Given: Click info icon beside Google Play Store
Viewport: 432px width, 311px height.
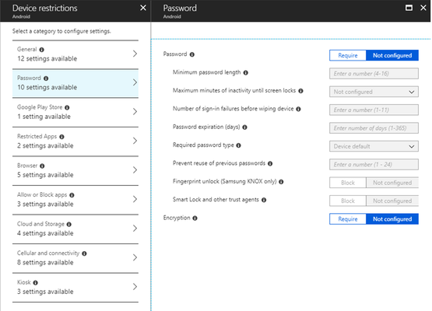Looking at the screenshot, I should coord(67,107).
